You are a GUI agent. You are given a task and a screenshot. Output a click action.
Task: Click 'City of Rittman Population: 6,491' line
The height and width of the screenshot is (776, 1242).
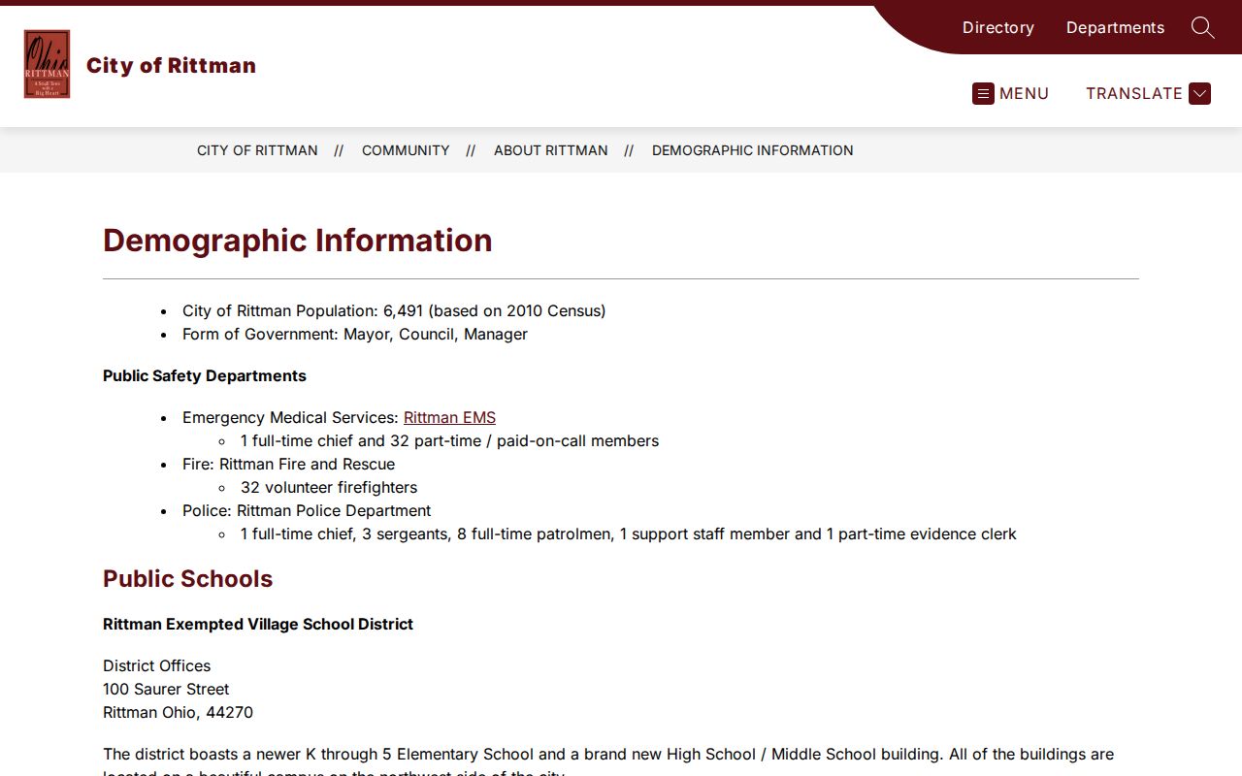click(x=394, y=310)
